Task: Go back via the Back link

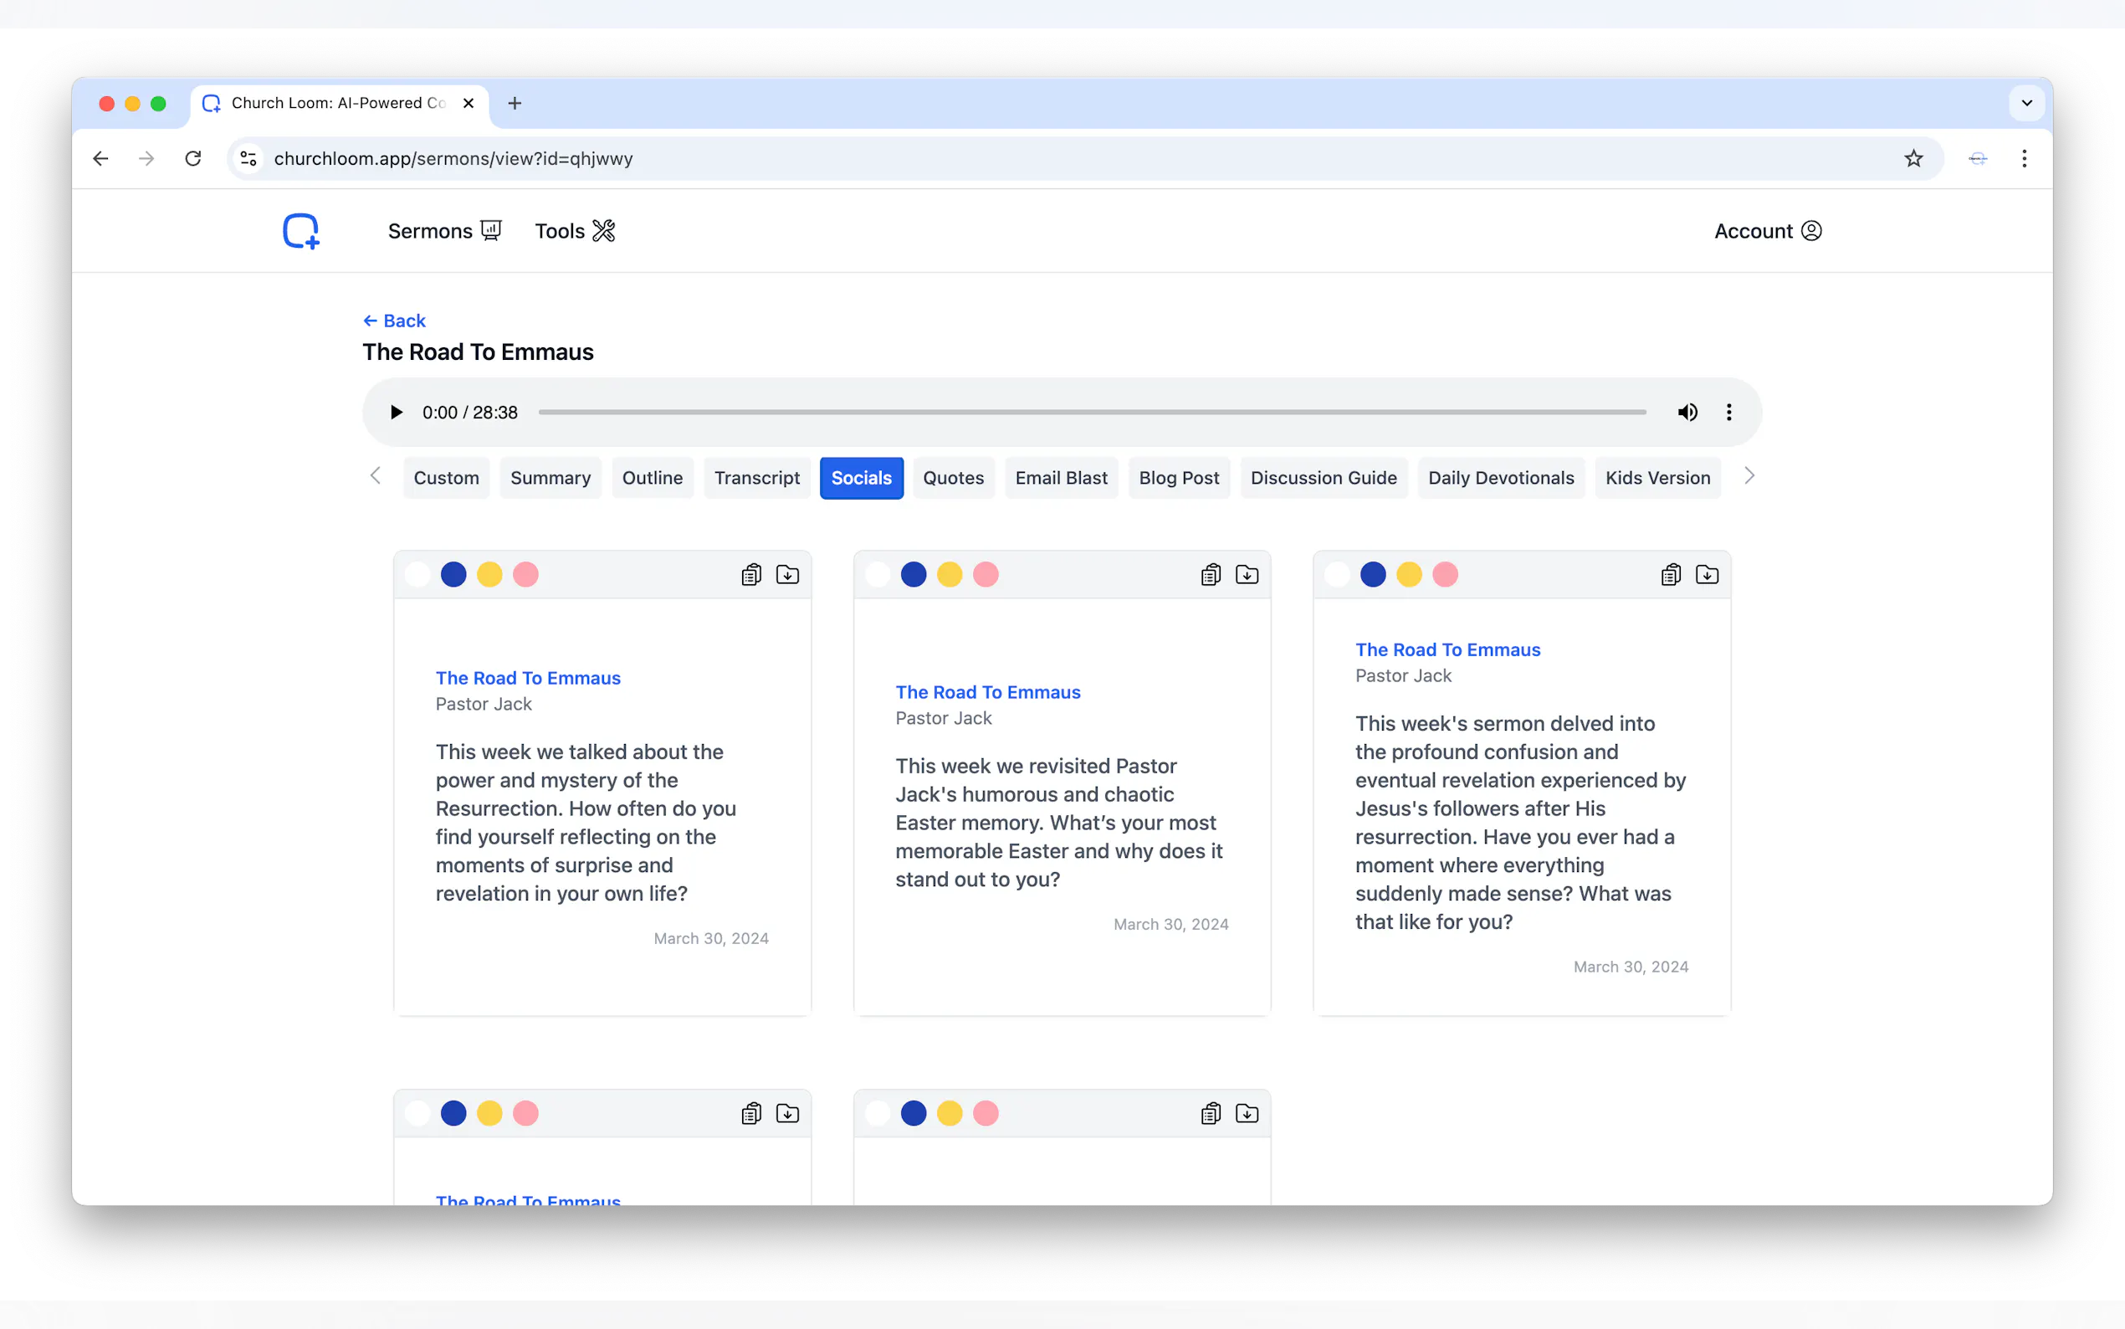Action: (x=394, y=321)
